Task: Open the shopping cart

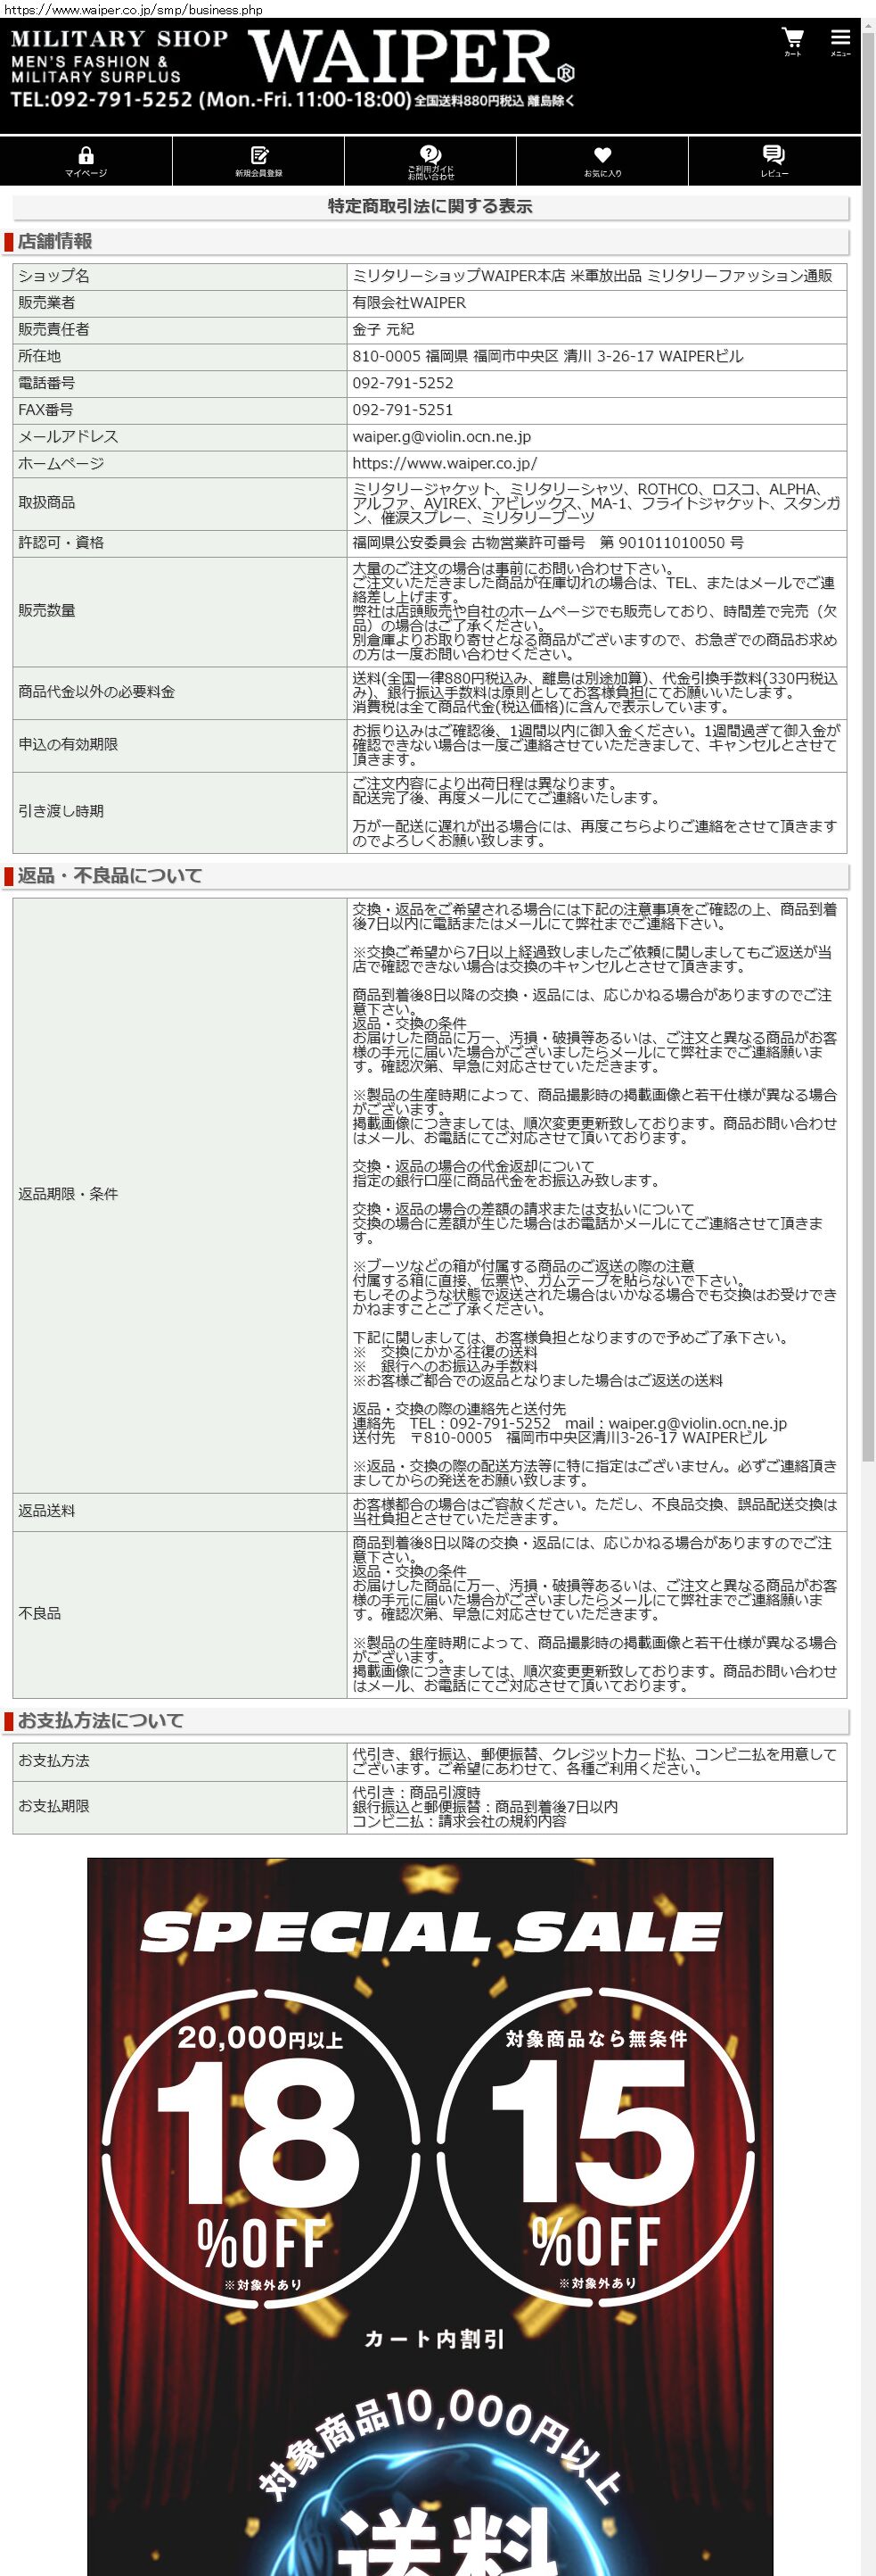Action: tap(792, 41)
